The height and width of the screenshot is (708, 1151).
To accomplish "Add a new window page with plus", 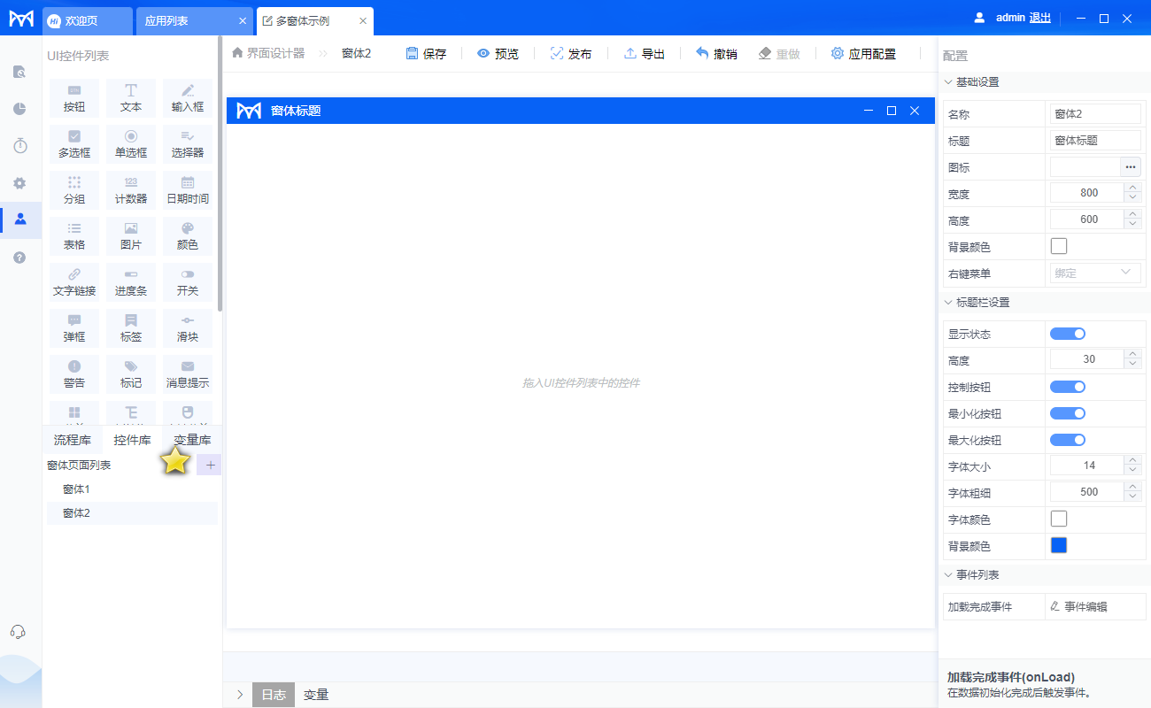I will click(210, 465).
